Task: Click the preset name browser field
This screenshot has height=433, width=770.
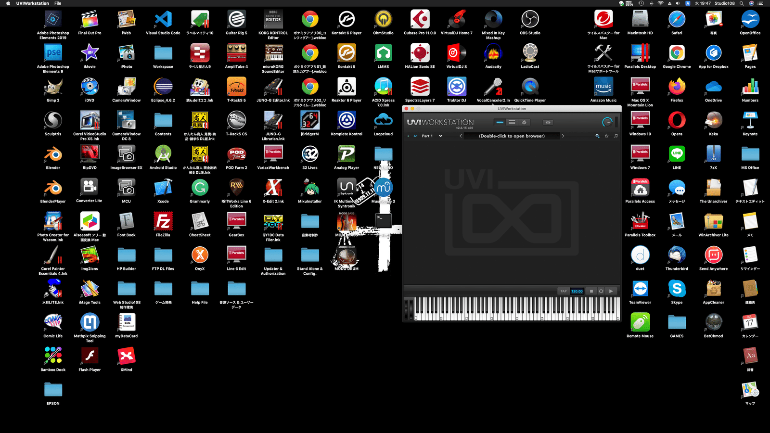Action: 512,136
